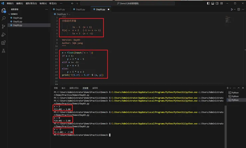Open the Source Control view
This screenshot has width=246, height=148.
[x=4, y=27]
